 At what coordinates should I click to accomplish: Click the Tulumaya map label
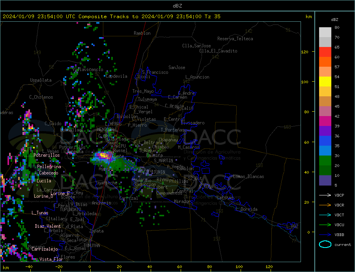148,99
